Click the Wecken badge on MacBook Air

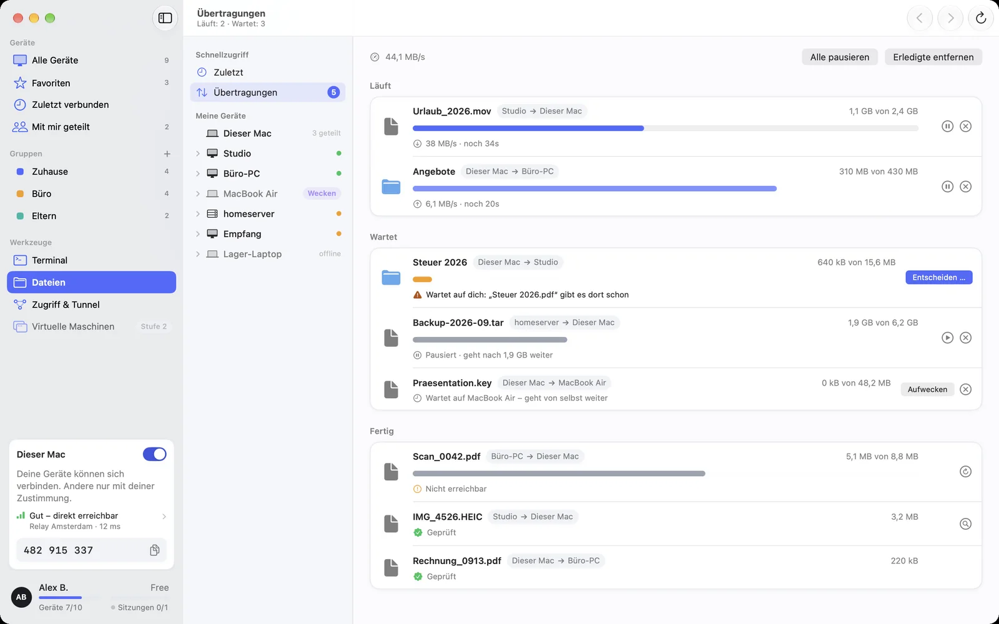click(x=322, y=193)
